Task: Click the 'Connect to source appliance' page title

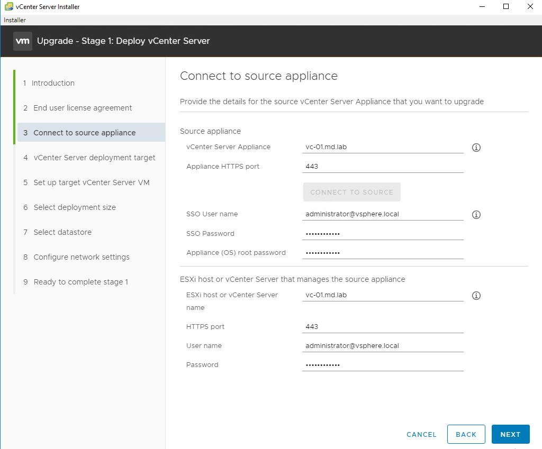Action: pyautogui.click(x=258, y=76)
